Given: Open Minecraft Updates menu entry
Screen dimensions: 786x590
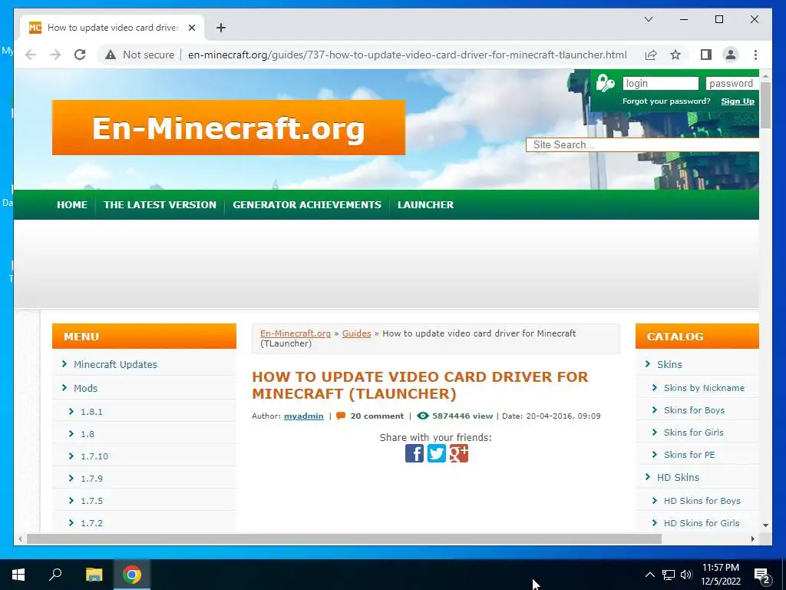Looking at the screenshot, I should (115, 364).
